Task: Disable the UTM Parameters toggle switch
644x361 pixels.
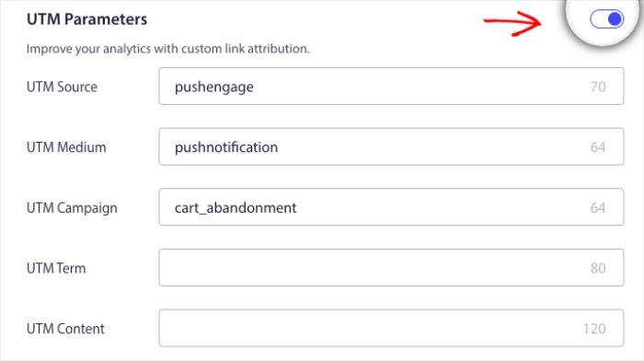Action: (606, 19)
